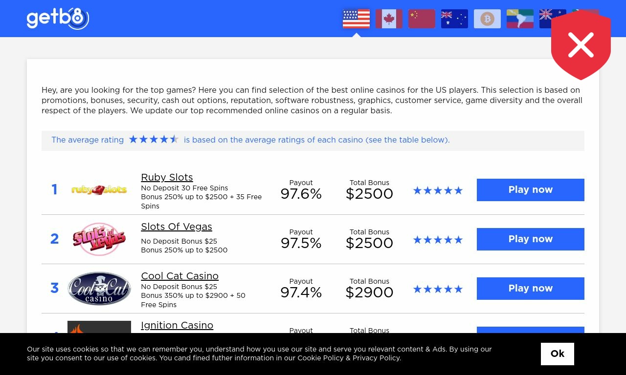Select the China flag for region
626x375 pixels.
tap(422, 19)
